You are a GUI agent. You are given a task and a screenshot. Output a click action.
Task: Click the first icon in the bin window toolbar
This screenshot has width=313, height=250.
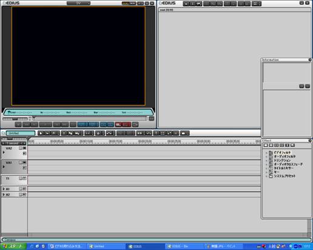186,4
